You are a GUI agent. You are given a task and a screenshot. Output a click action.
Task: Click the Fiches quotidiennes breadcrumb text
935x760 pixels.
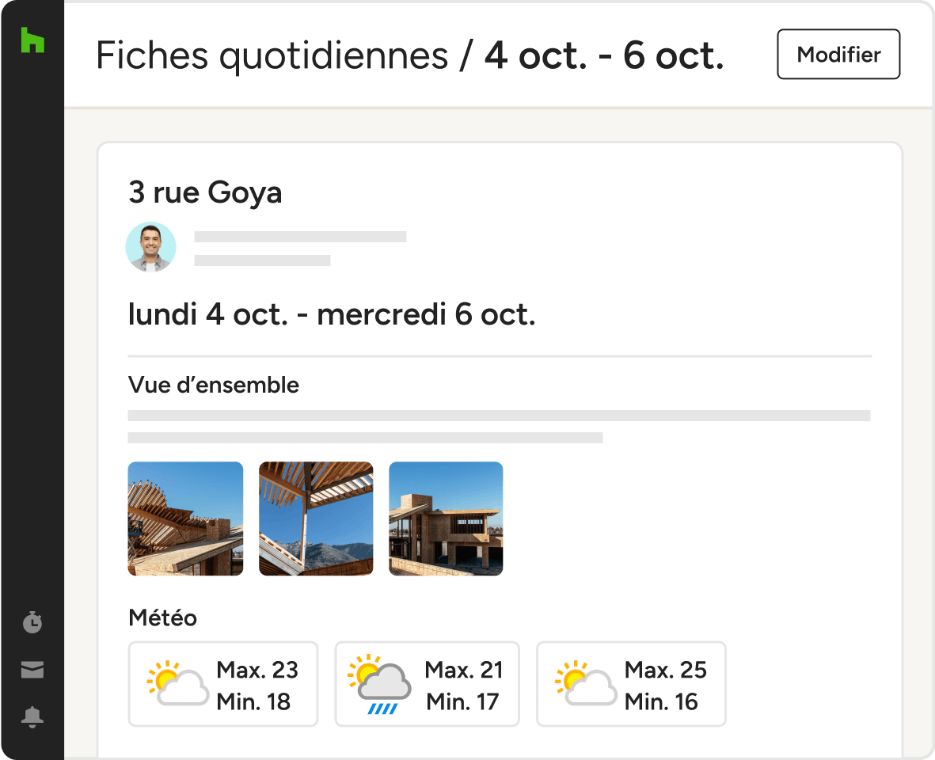272,55
